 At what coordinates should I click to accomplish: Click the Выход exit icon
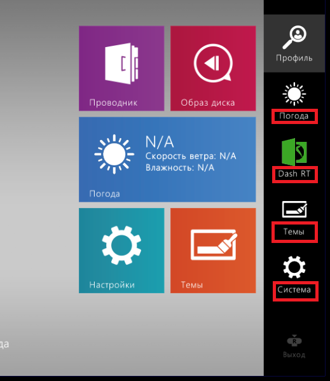[x=294, y=341]
